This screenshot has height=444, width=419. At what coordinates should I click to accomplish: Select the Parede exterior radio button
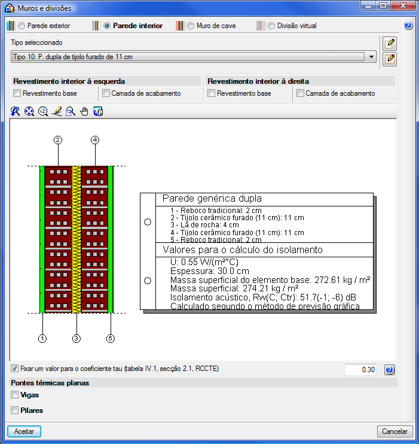point(22,26)
